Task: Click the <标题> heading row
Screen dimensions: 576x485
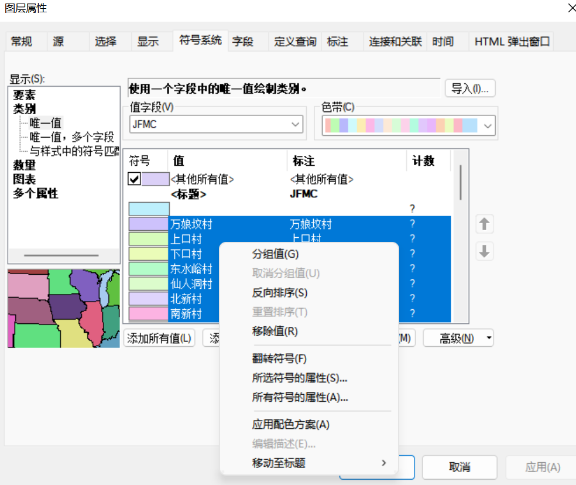Action: [x=189, y=194]
